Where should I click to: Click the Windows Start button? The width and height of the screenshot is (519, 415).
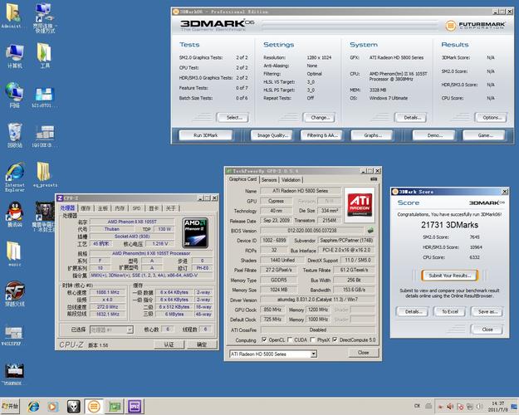point(11,407)
